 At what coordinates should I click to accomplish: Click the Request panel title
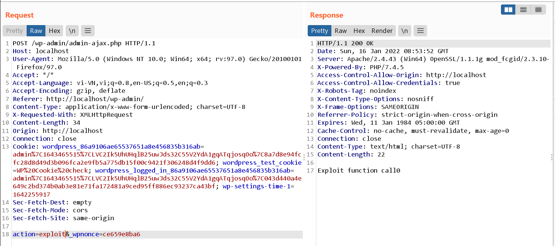[x=20, y=15]
